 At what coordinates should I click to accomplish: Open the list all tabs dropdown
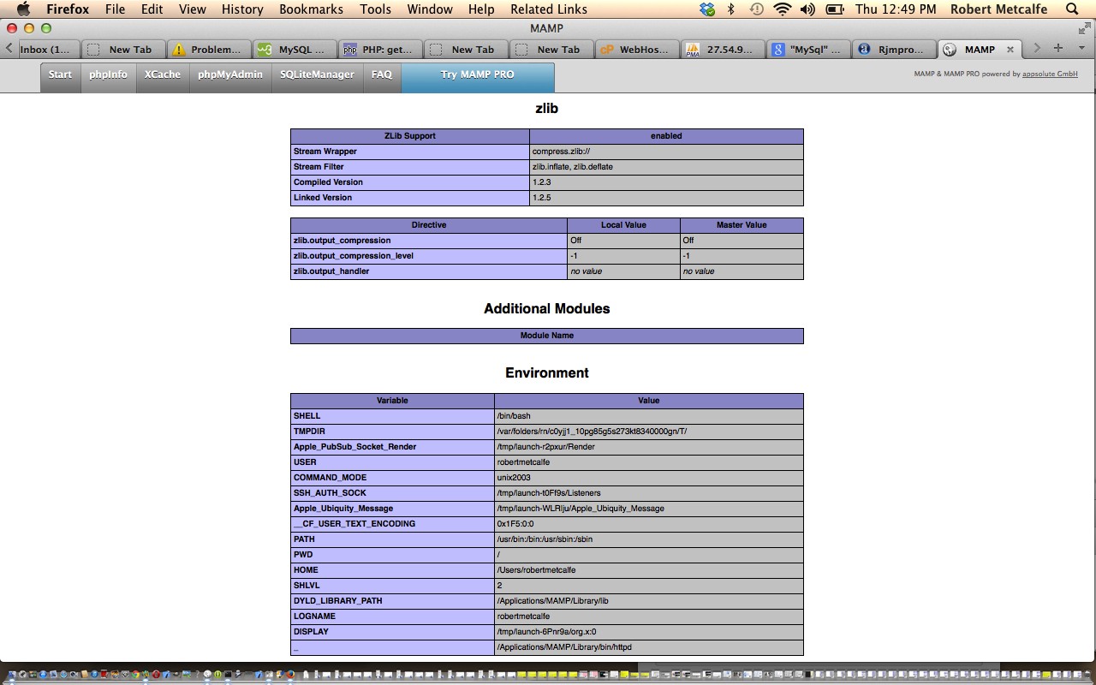click(x=1081, y=49)
